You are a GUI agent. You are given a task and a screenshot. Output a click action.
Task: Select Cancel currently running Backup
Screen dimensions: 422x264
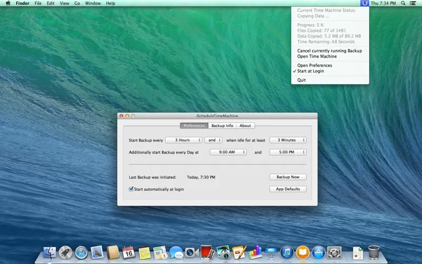[x=329, y=51]
